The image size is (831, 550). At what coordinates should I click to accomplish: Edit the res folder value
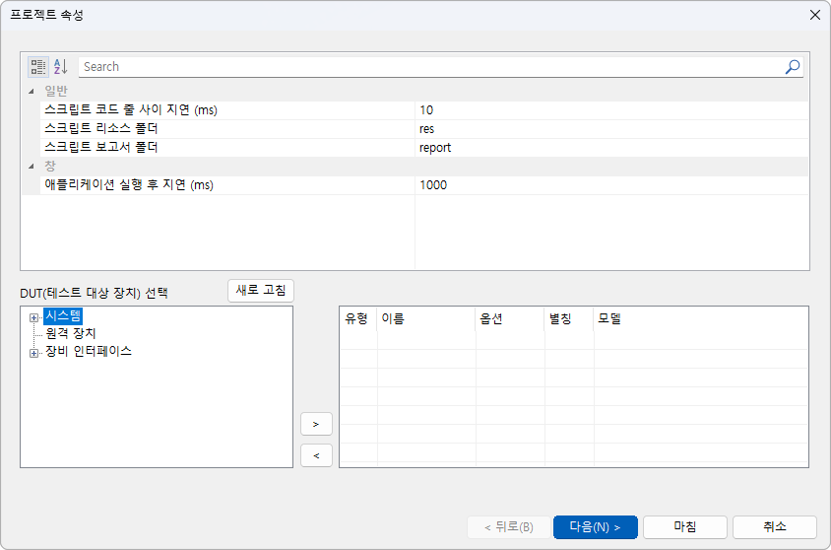[611, 129]
